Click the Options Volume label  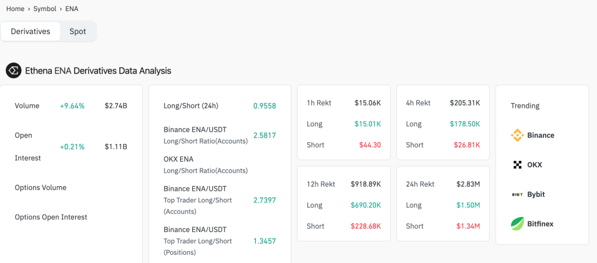point(40,187)
